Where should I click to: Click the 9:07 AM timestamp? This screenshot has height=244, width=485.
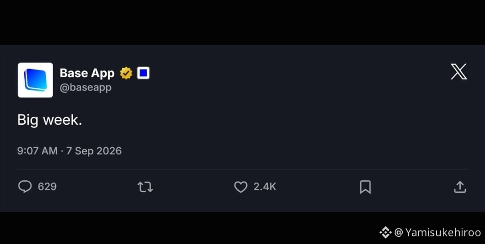point(37,151)
